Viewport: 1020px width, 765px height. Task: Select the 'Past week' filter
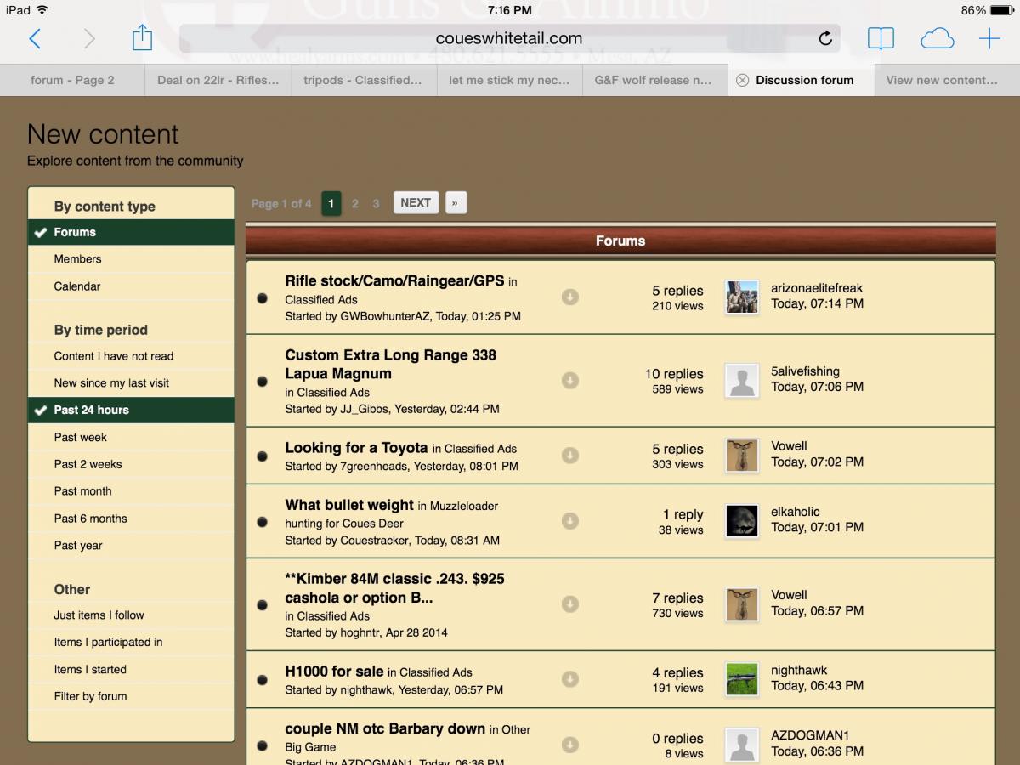click(131, 437)
